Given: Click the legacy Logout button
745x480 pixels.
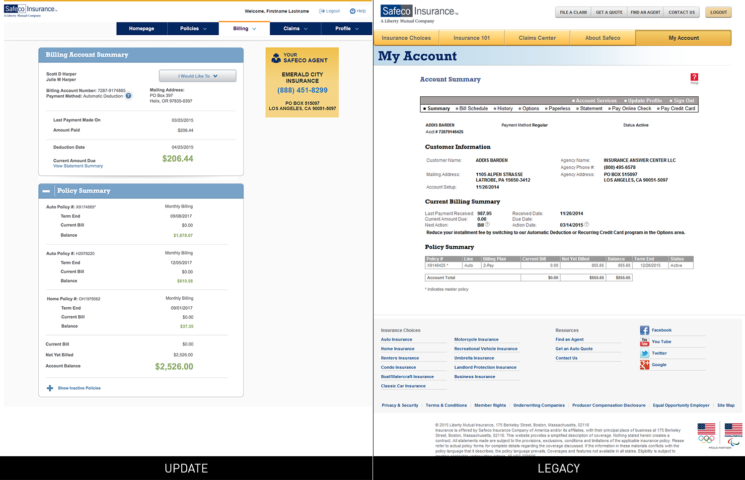Looking at the screenshot, I should (x=718, y=12).
